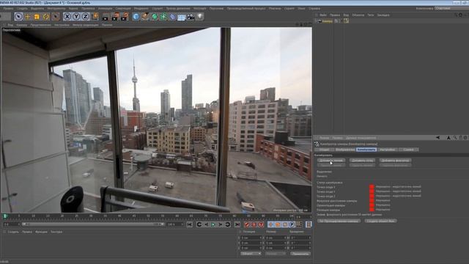The image size is (469, 264).
Task: Open the Object Manager Файл menu
Action: click(x=323, y=15)
